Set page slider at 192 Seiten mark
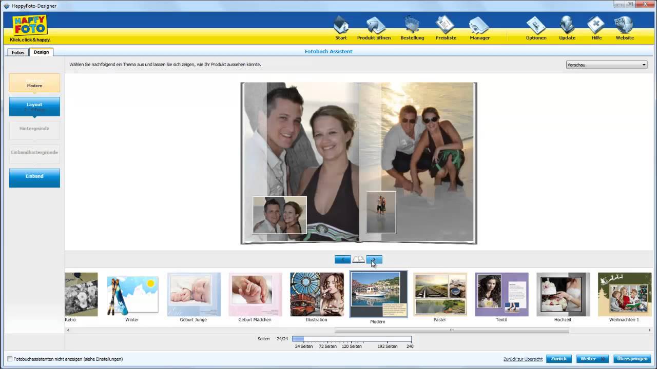 (x=388, y=339)
